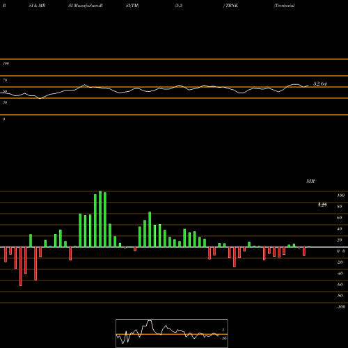Click the RSI axis label 70
This screenshot has height=348, width=348.
click(x=5, y=80)
